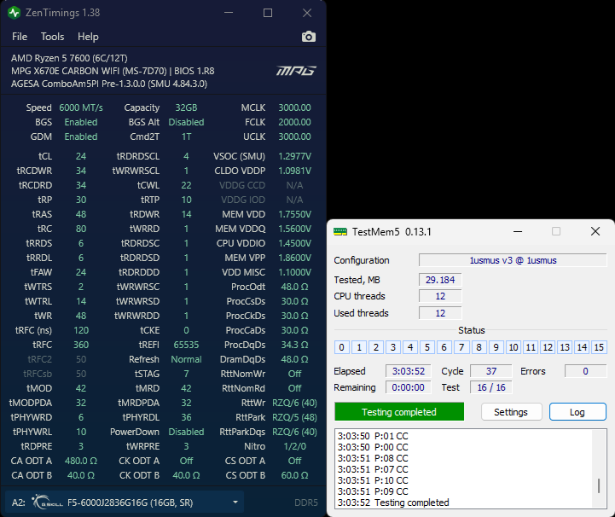
Task: Select thread status box 5
Action: click(427, 347)
